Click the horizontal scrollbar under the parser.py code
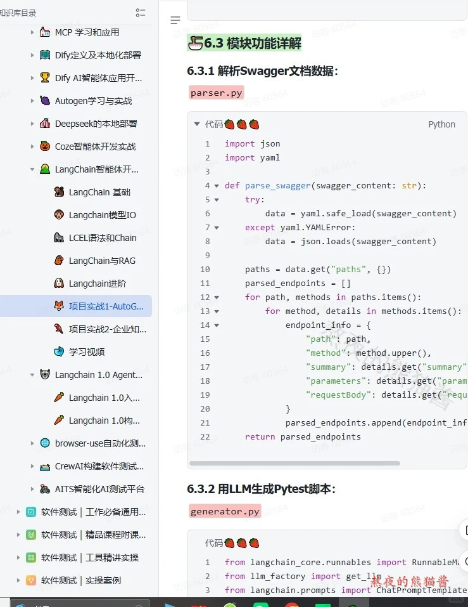The width and height of the screenshot is (468, 607). click(x=294, y=463)
